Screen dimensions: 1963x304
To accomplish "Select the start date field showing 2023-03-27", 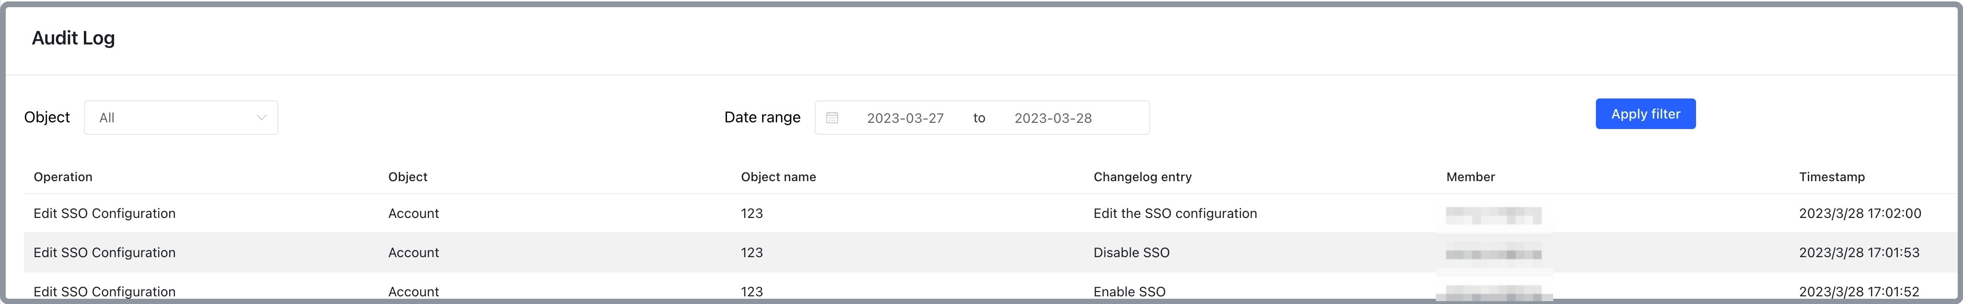I will click(x=904, y=117).
